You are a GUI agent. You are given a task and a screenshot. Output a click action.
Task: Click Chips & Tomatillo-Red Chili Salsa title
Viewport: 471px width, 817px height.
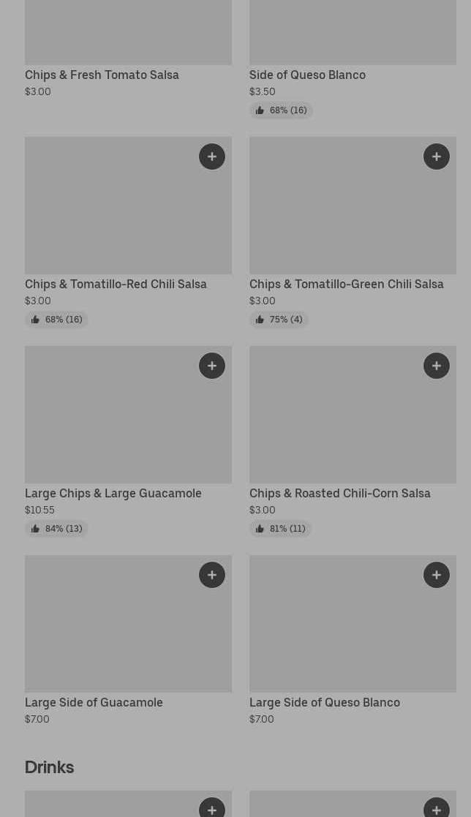coord(116,284)
